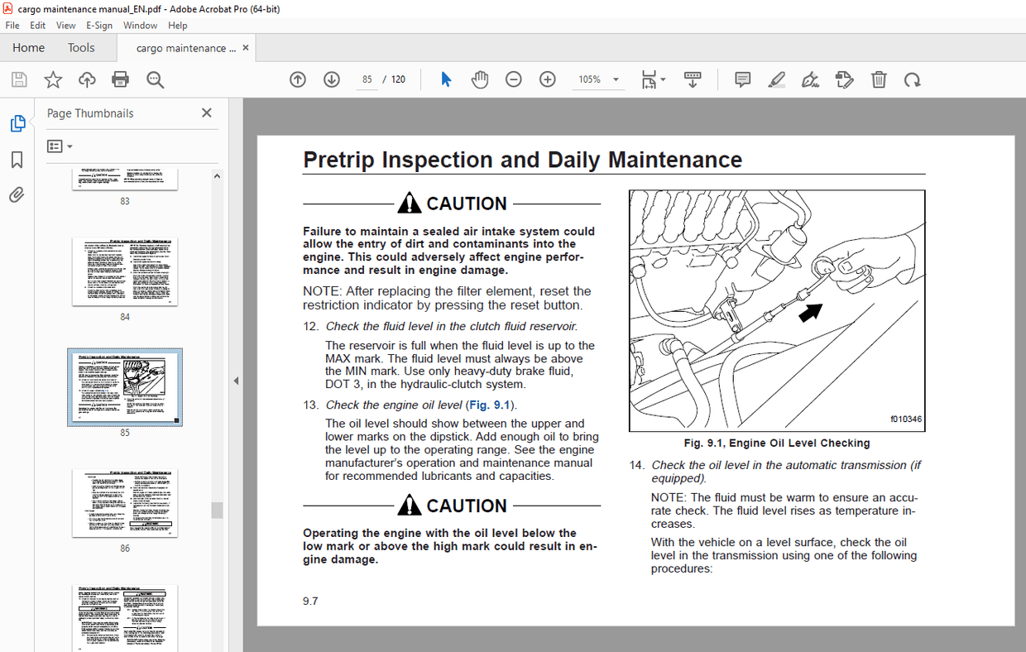Click the Delete pages trash icon
Screen dimensions: 1026x652
878,79
